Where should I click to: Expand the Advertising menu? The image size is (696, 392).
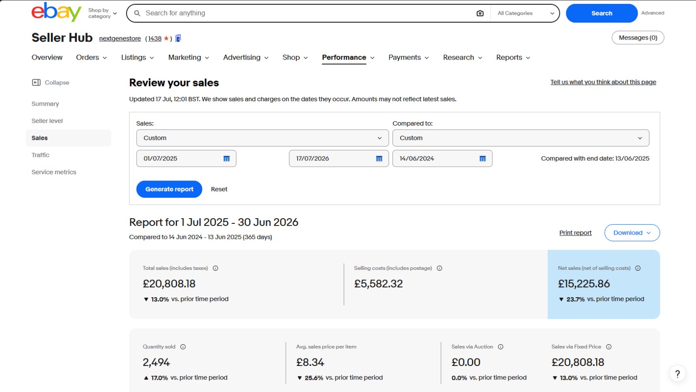246,57
